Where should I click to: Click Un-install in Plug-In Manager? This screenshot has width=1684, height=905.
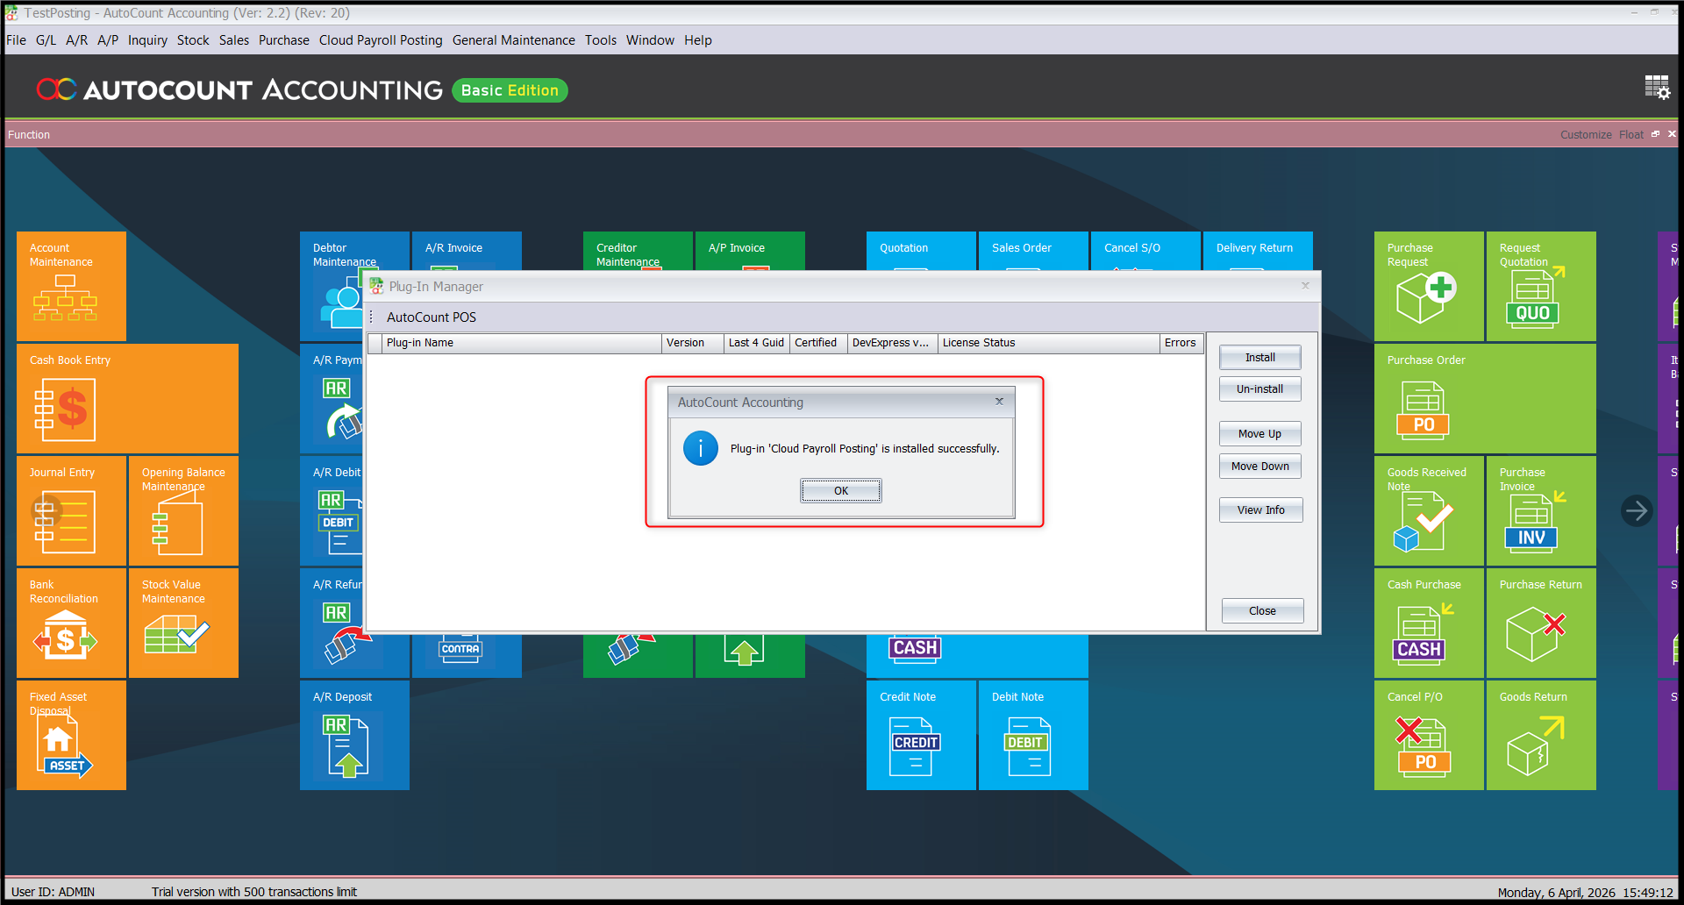[1259, 388]
